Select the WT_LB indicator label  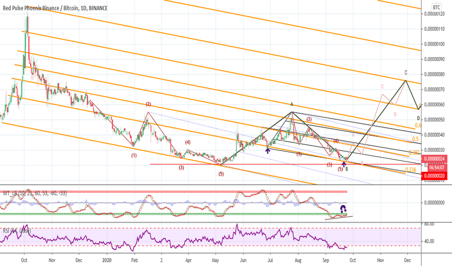tap(34, 193)
